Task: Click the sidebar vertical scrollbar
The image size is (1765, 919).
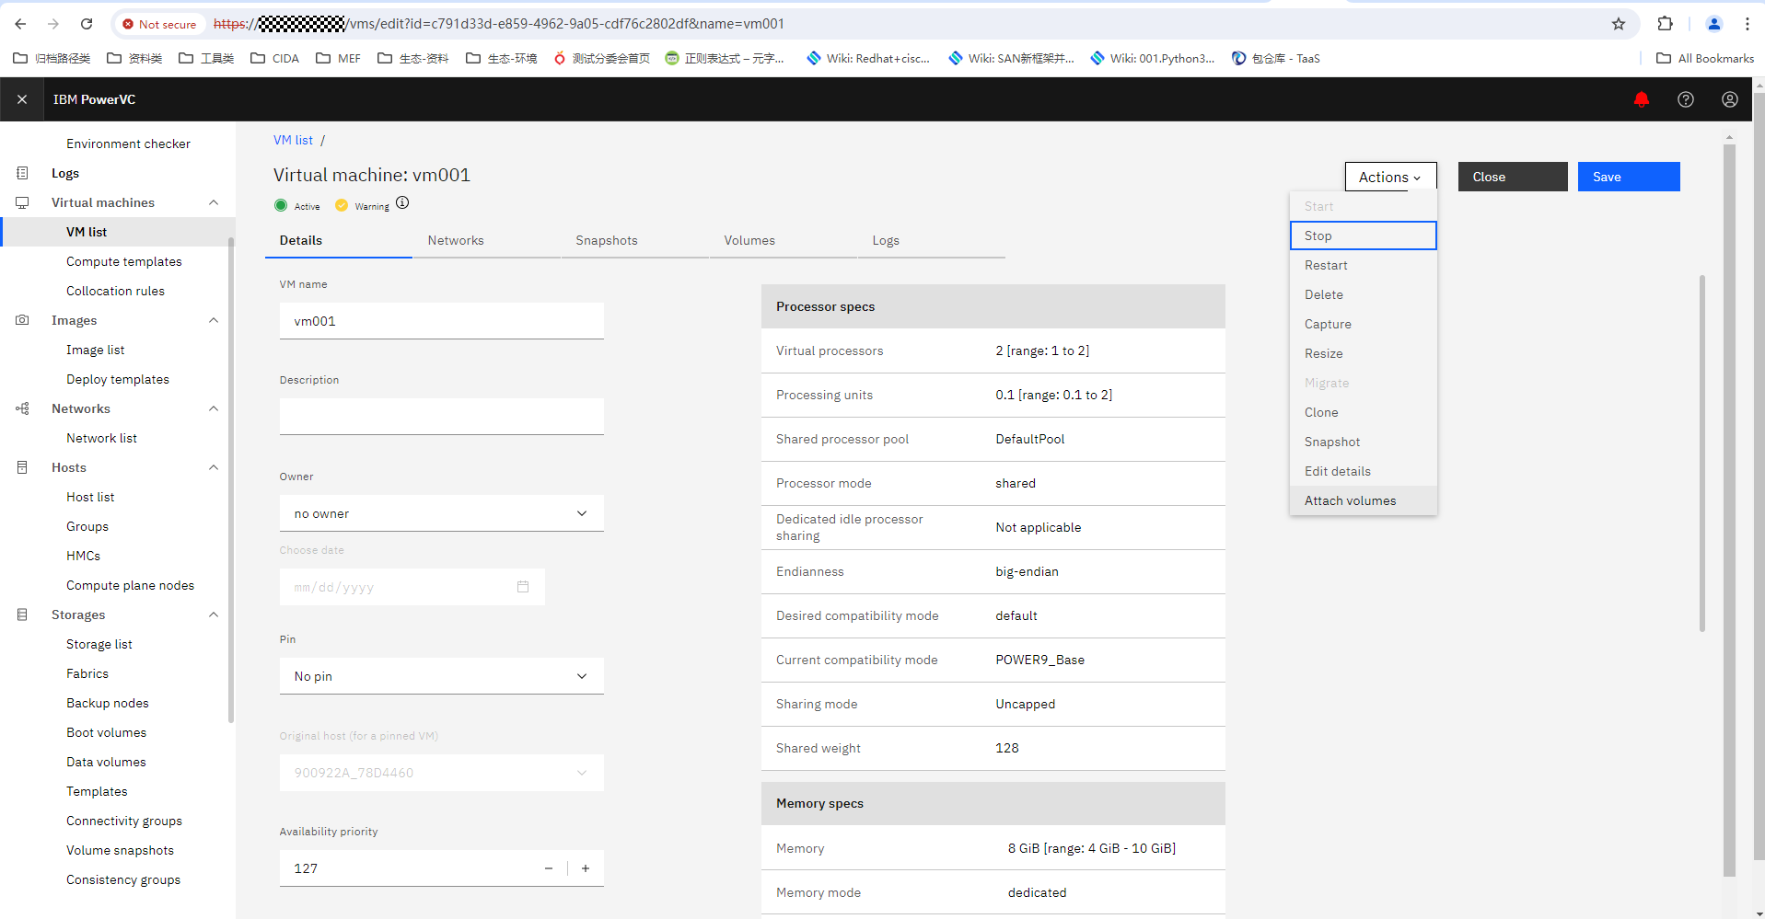Action: (231, 478)
